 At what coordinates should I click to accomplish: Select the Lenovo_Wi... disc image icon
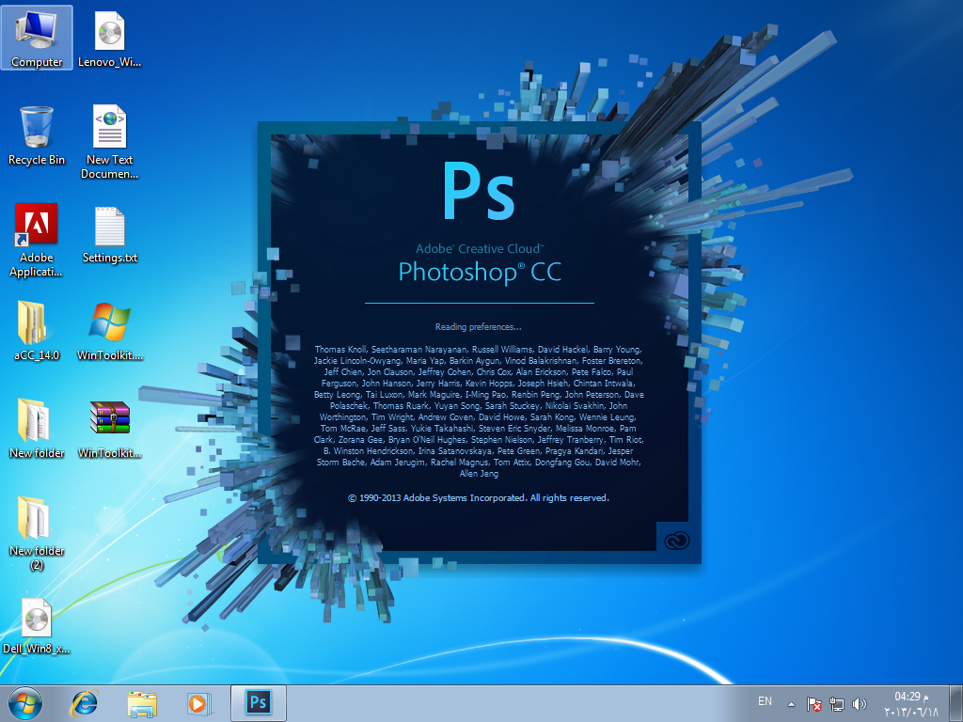(x=109, y=38)
